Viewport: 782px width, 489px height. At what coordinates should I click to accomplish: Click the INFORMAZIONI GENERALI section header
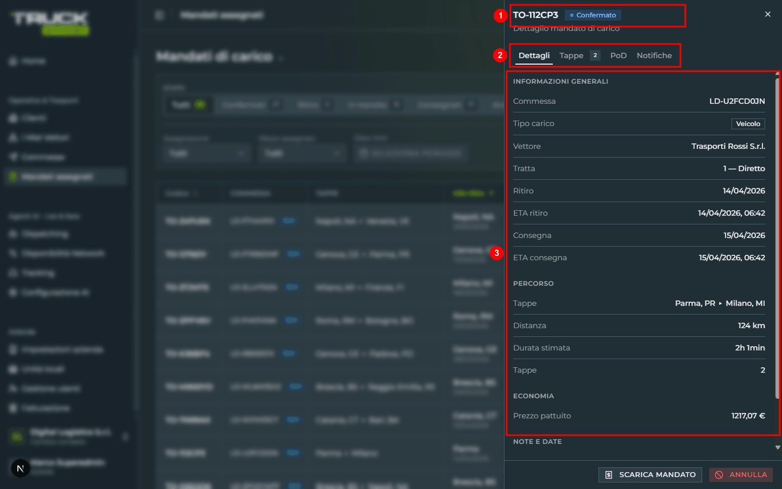(x=560, y=81)
